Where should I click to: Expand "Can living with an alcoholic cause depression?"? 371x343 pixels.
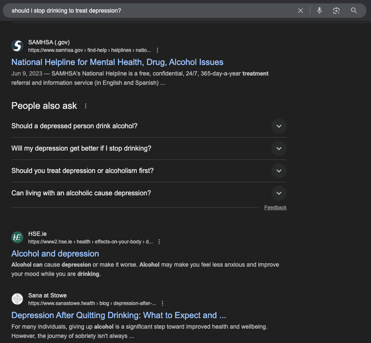[x=279, y=193]
